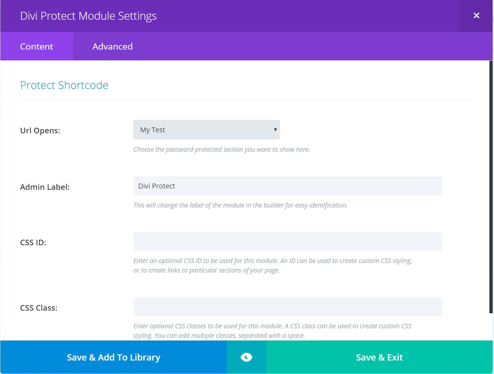Focus the CSS ID text field

tap(288, 241)
